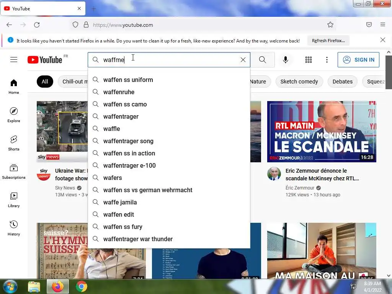392x294 pixels.
Task: Go to the YouTube logo homepage
Action: (45, 60)
